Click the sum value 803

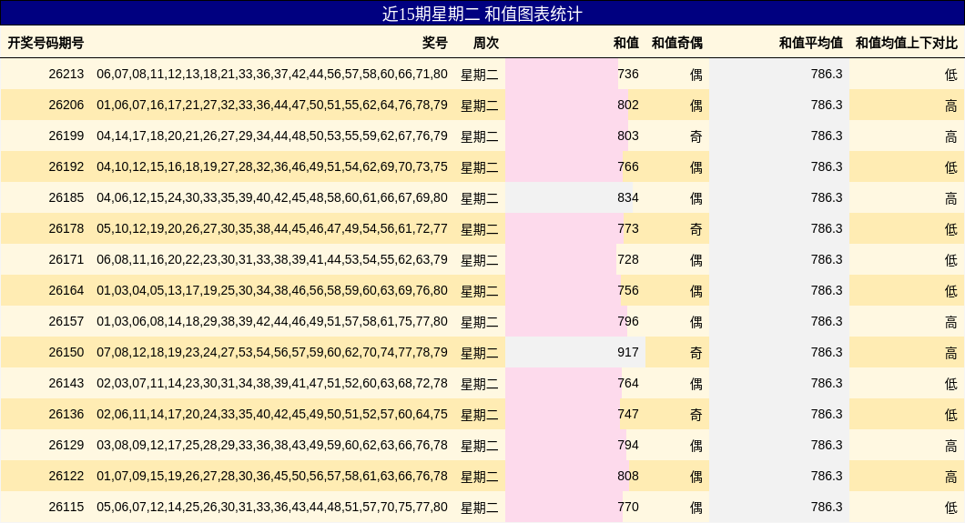coord(628,136)
